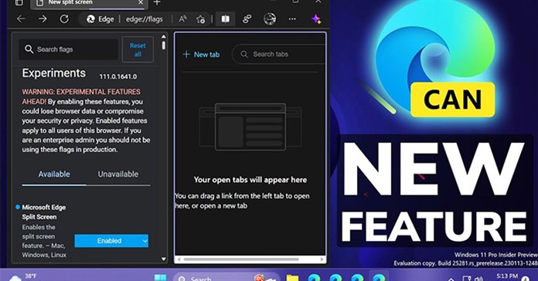This screenshot has width=538, height=281.
Task: Open the network icon in the system tray
Action: (x=467, y=278)
